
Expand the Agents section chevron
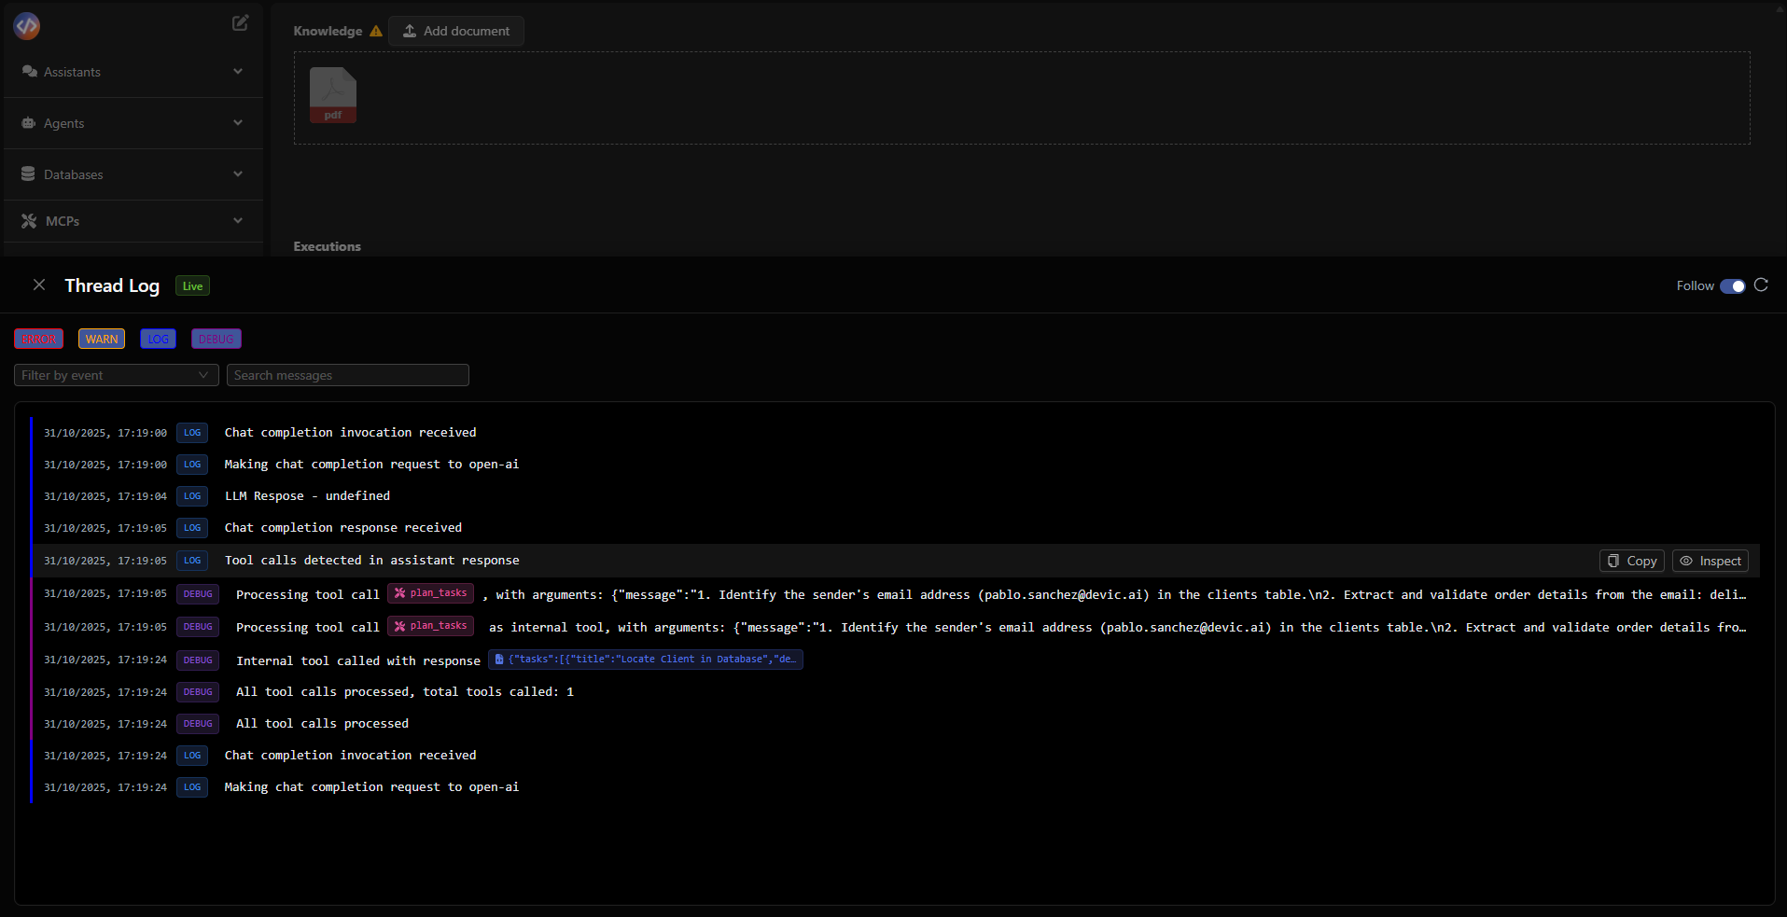click(x=238, y=123)
